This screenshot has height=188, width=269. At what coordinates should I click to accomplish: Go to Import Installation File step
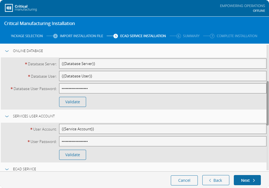click(x=81, y=36)
